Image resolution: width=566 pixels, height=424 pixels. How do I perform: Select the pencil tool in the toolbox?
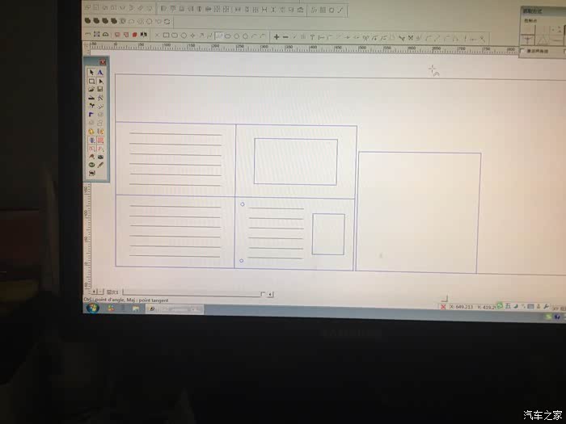tap(100, 165)
